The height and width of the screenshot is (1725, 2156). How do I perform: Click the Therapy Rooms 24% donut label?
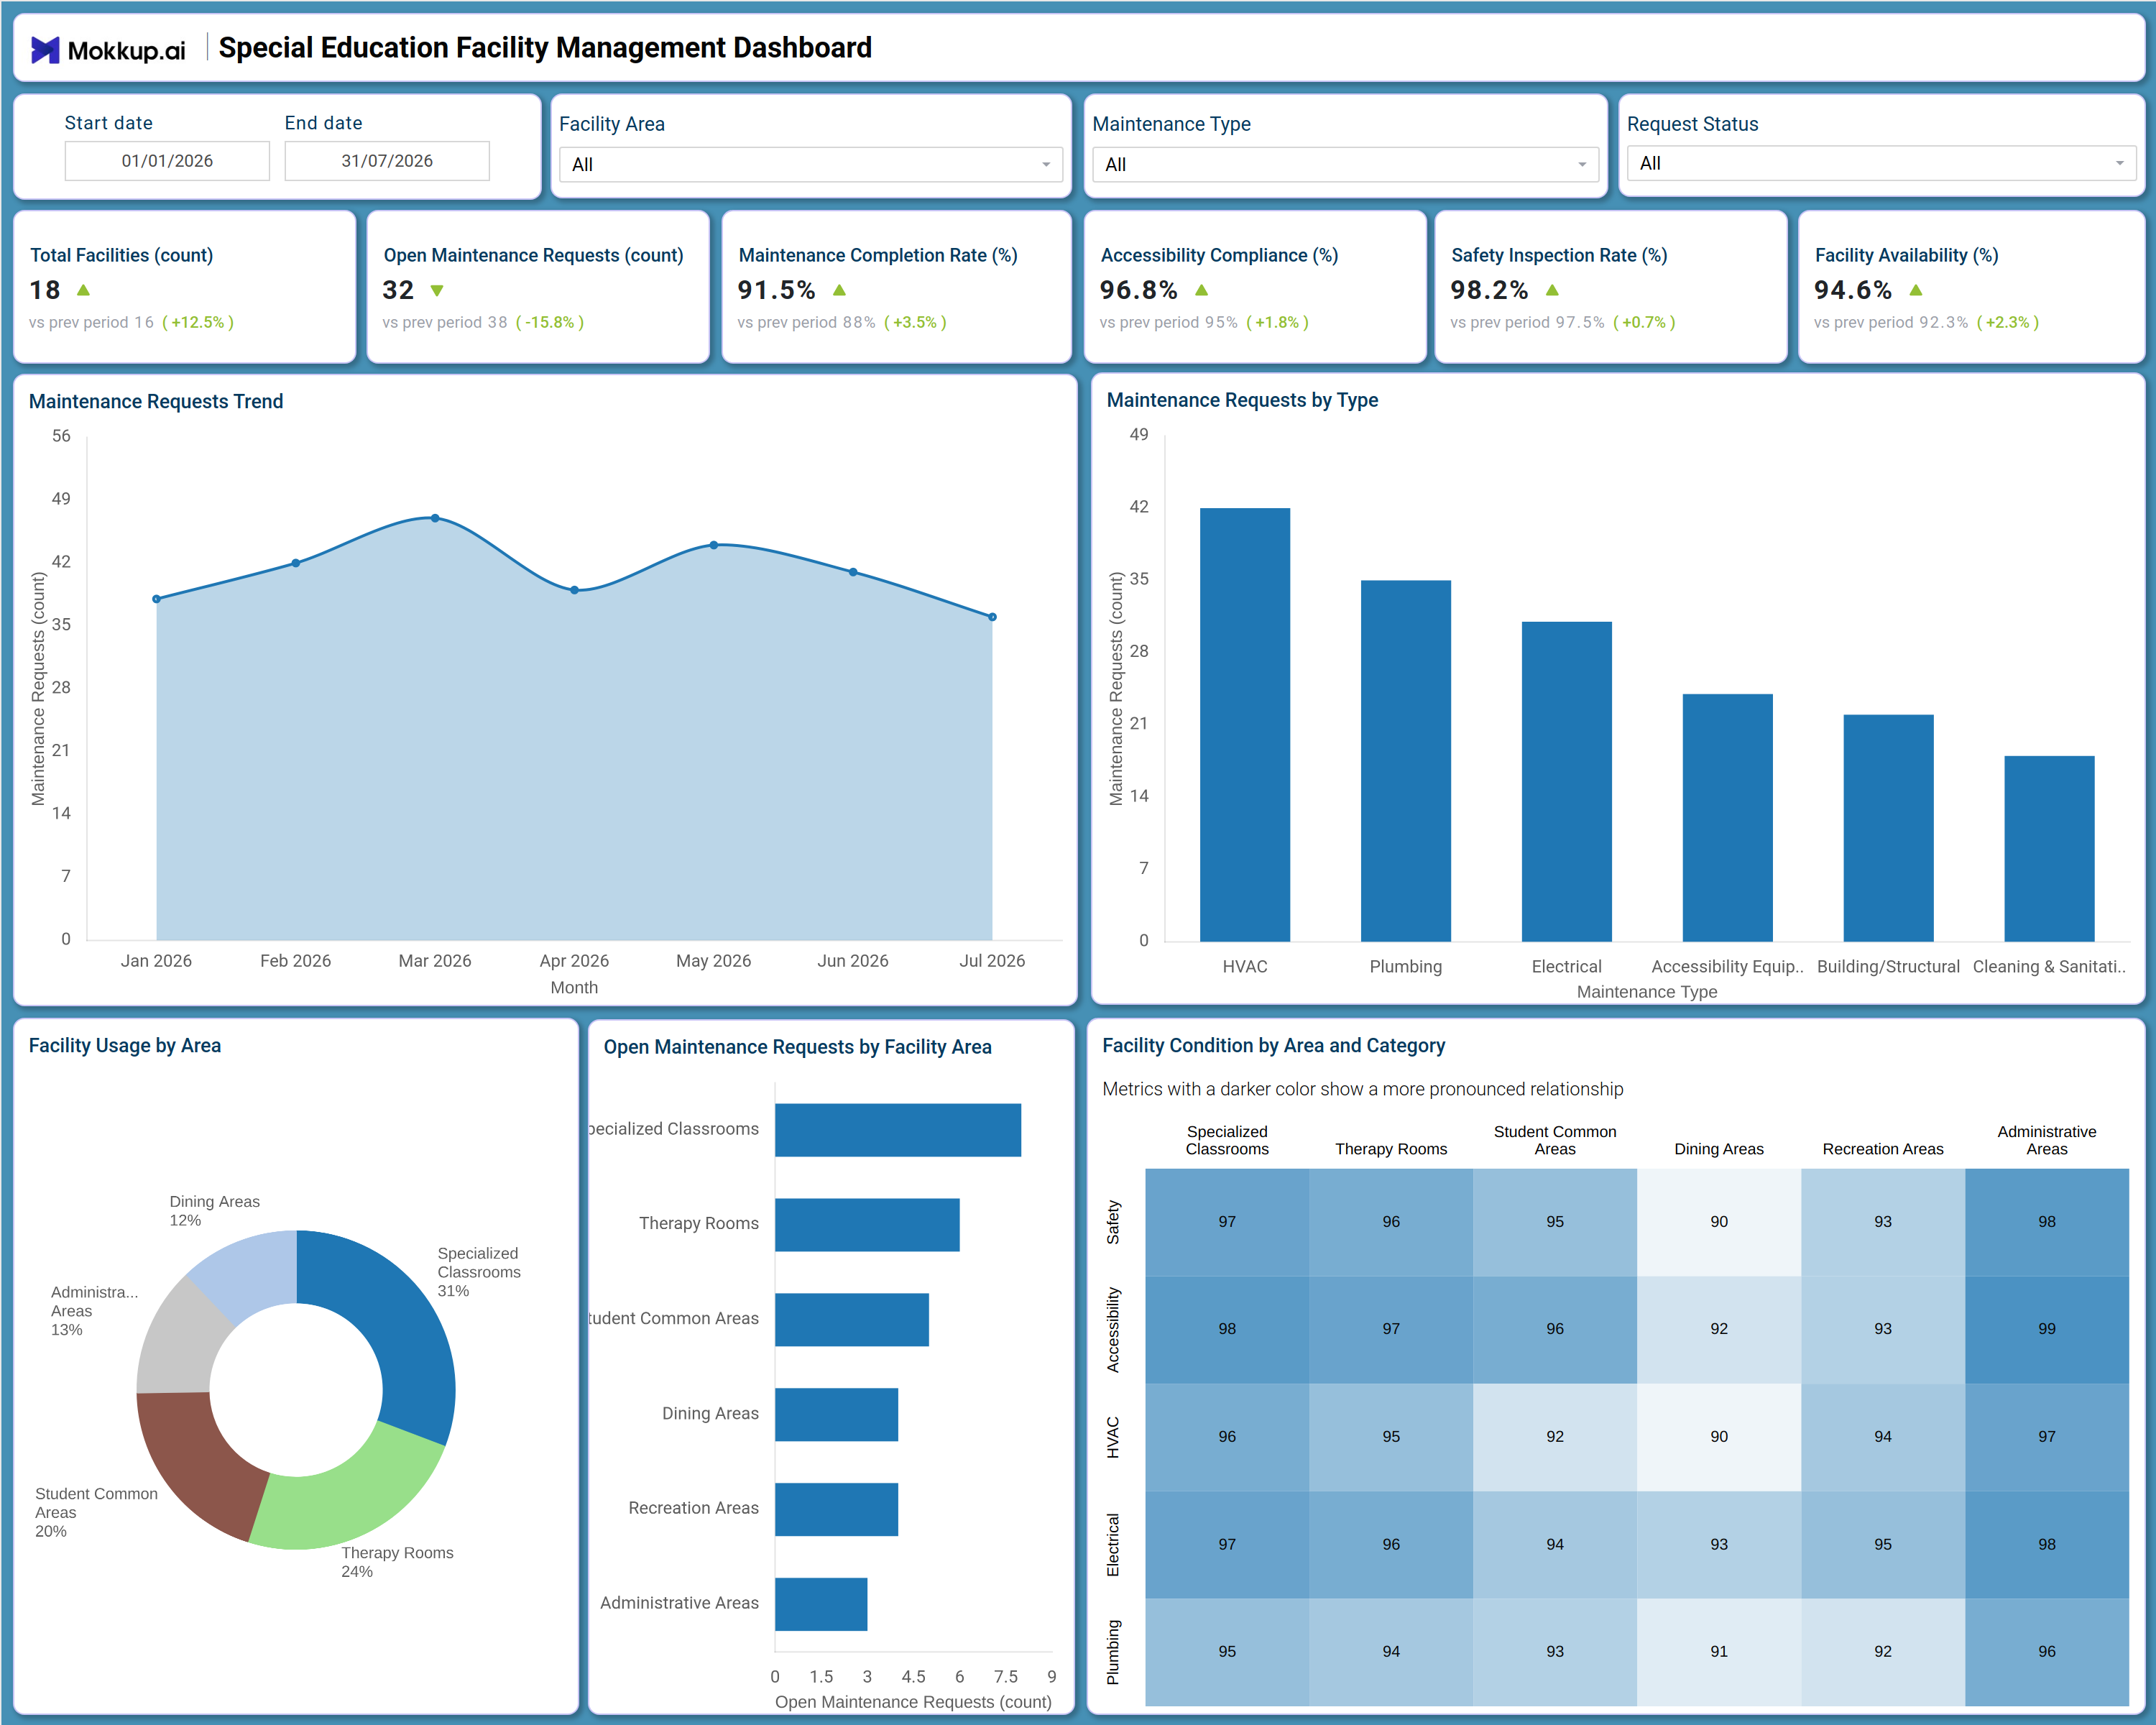397,1562
